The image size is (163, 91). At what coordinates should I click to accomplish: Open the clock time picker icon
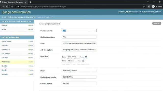pos(83,61)
